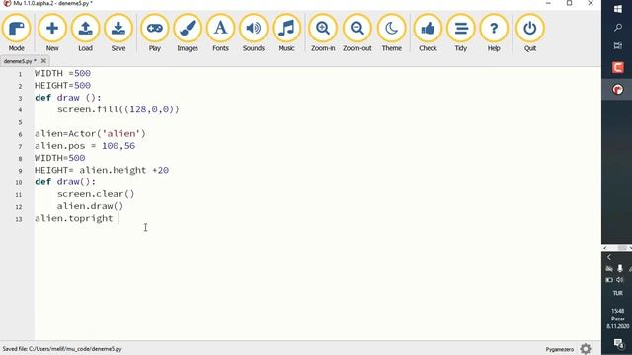Open Windows search in taskbar
Image resolution: width=632 pixels, height=355 pixels.
(x=617, y=28)
